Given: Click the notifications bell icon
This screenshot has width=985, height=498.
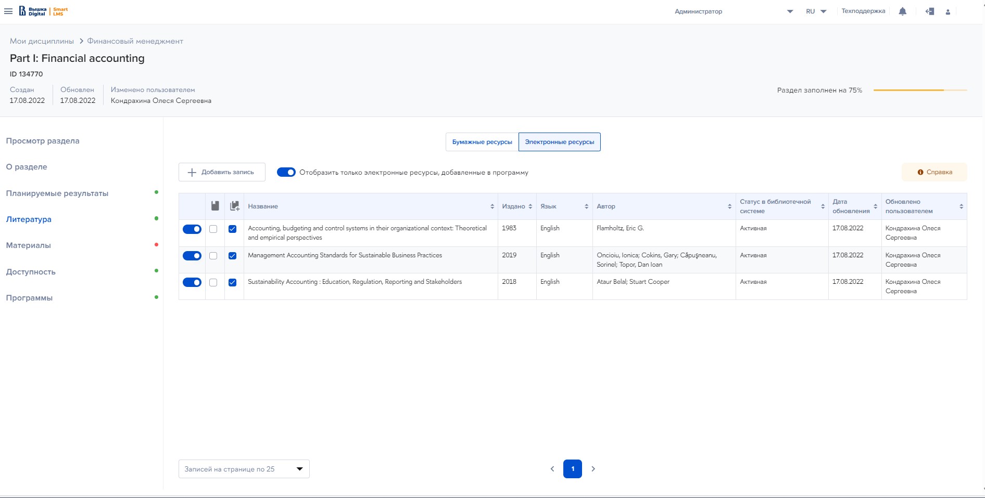Looking at the screenshot, I should (903, 11).
